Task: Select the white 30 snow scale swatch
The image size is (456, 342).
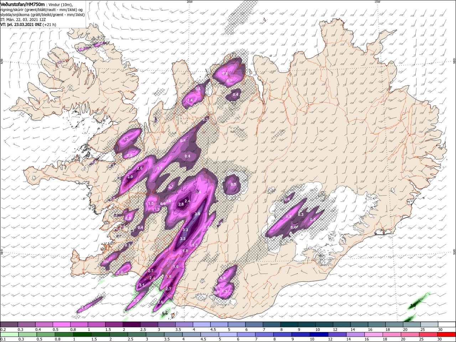Action: [x=447, y=325]
